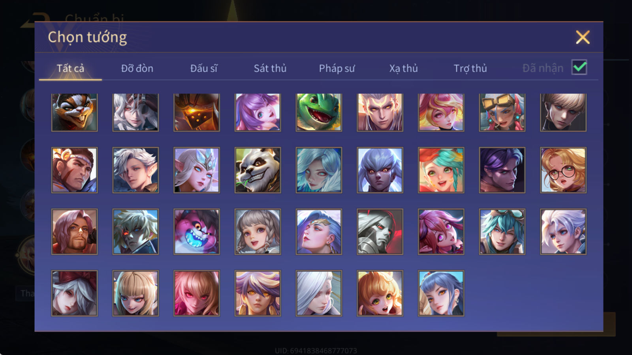Pick the hero wearing yellow goggles
This screenshot has width=632, height=355.
502,112
